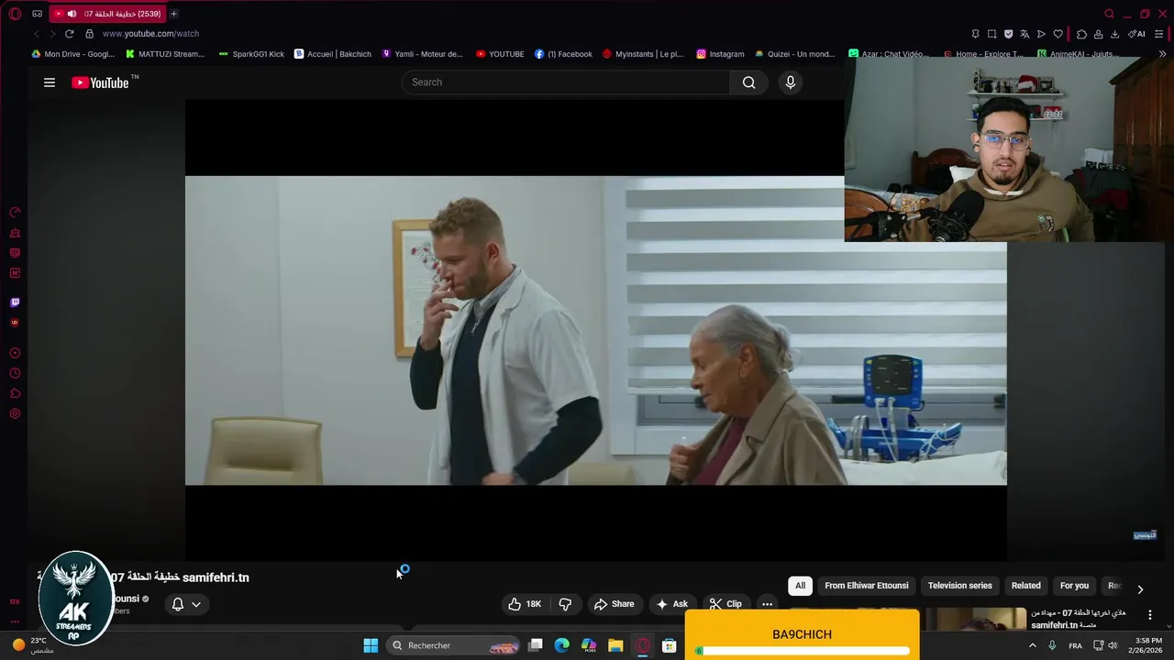
Task: Open Microsoft Store from taskbar
Action: click(669, 645)
